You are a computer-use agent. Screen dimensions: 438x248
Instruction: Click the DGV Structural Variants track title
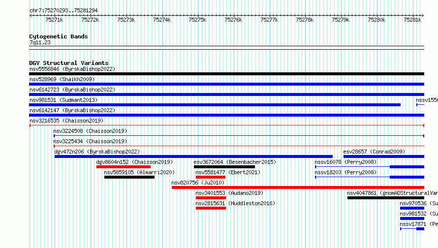[69, 63]
